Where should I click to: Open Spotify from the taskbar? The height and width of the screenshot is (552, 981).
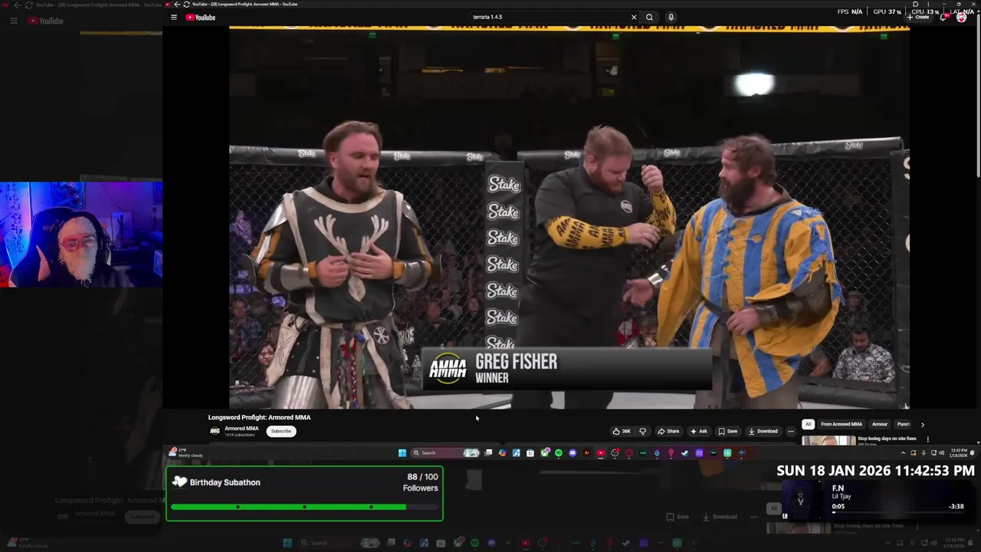tap(558, 453)
